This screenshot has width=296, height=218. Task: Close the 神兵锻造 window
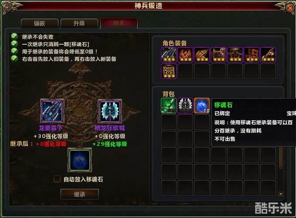[x=289, y=8]
